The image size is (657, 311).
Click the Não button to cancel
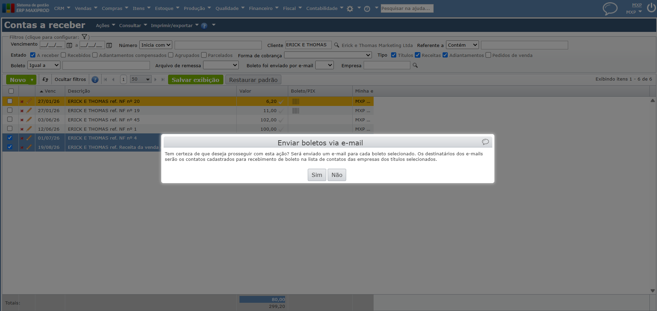click(x=337, y=175)
